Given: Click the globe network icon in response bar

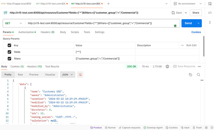Looking at the screenshot, I should click(167, 66).
